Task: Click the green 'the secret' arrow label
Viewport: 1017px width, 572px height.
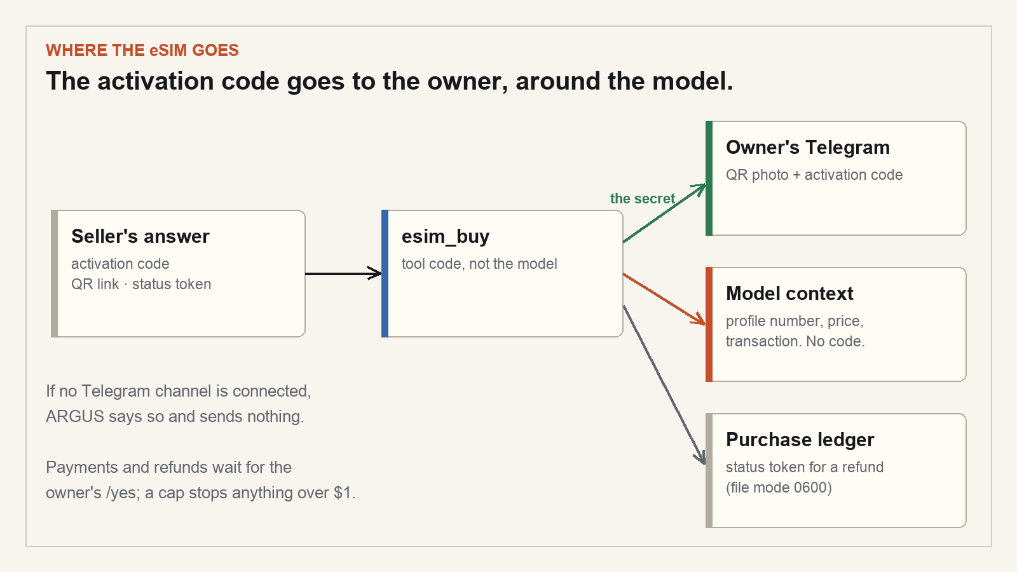Action: [642, 198]
